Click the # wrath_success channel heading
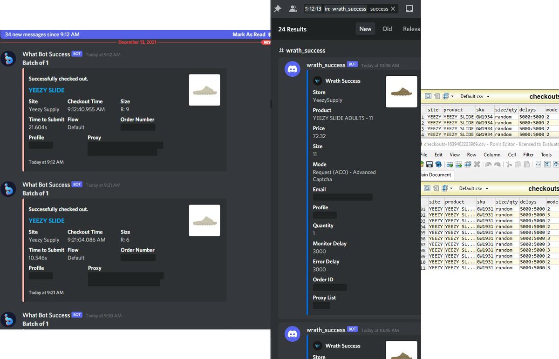Image resolution: width=559 pixels, height=359 pixels. (302, 50)
